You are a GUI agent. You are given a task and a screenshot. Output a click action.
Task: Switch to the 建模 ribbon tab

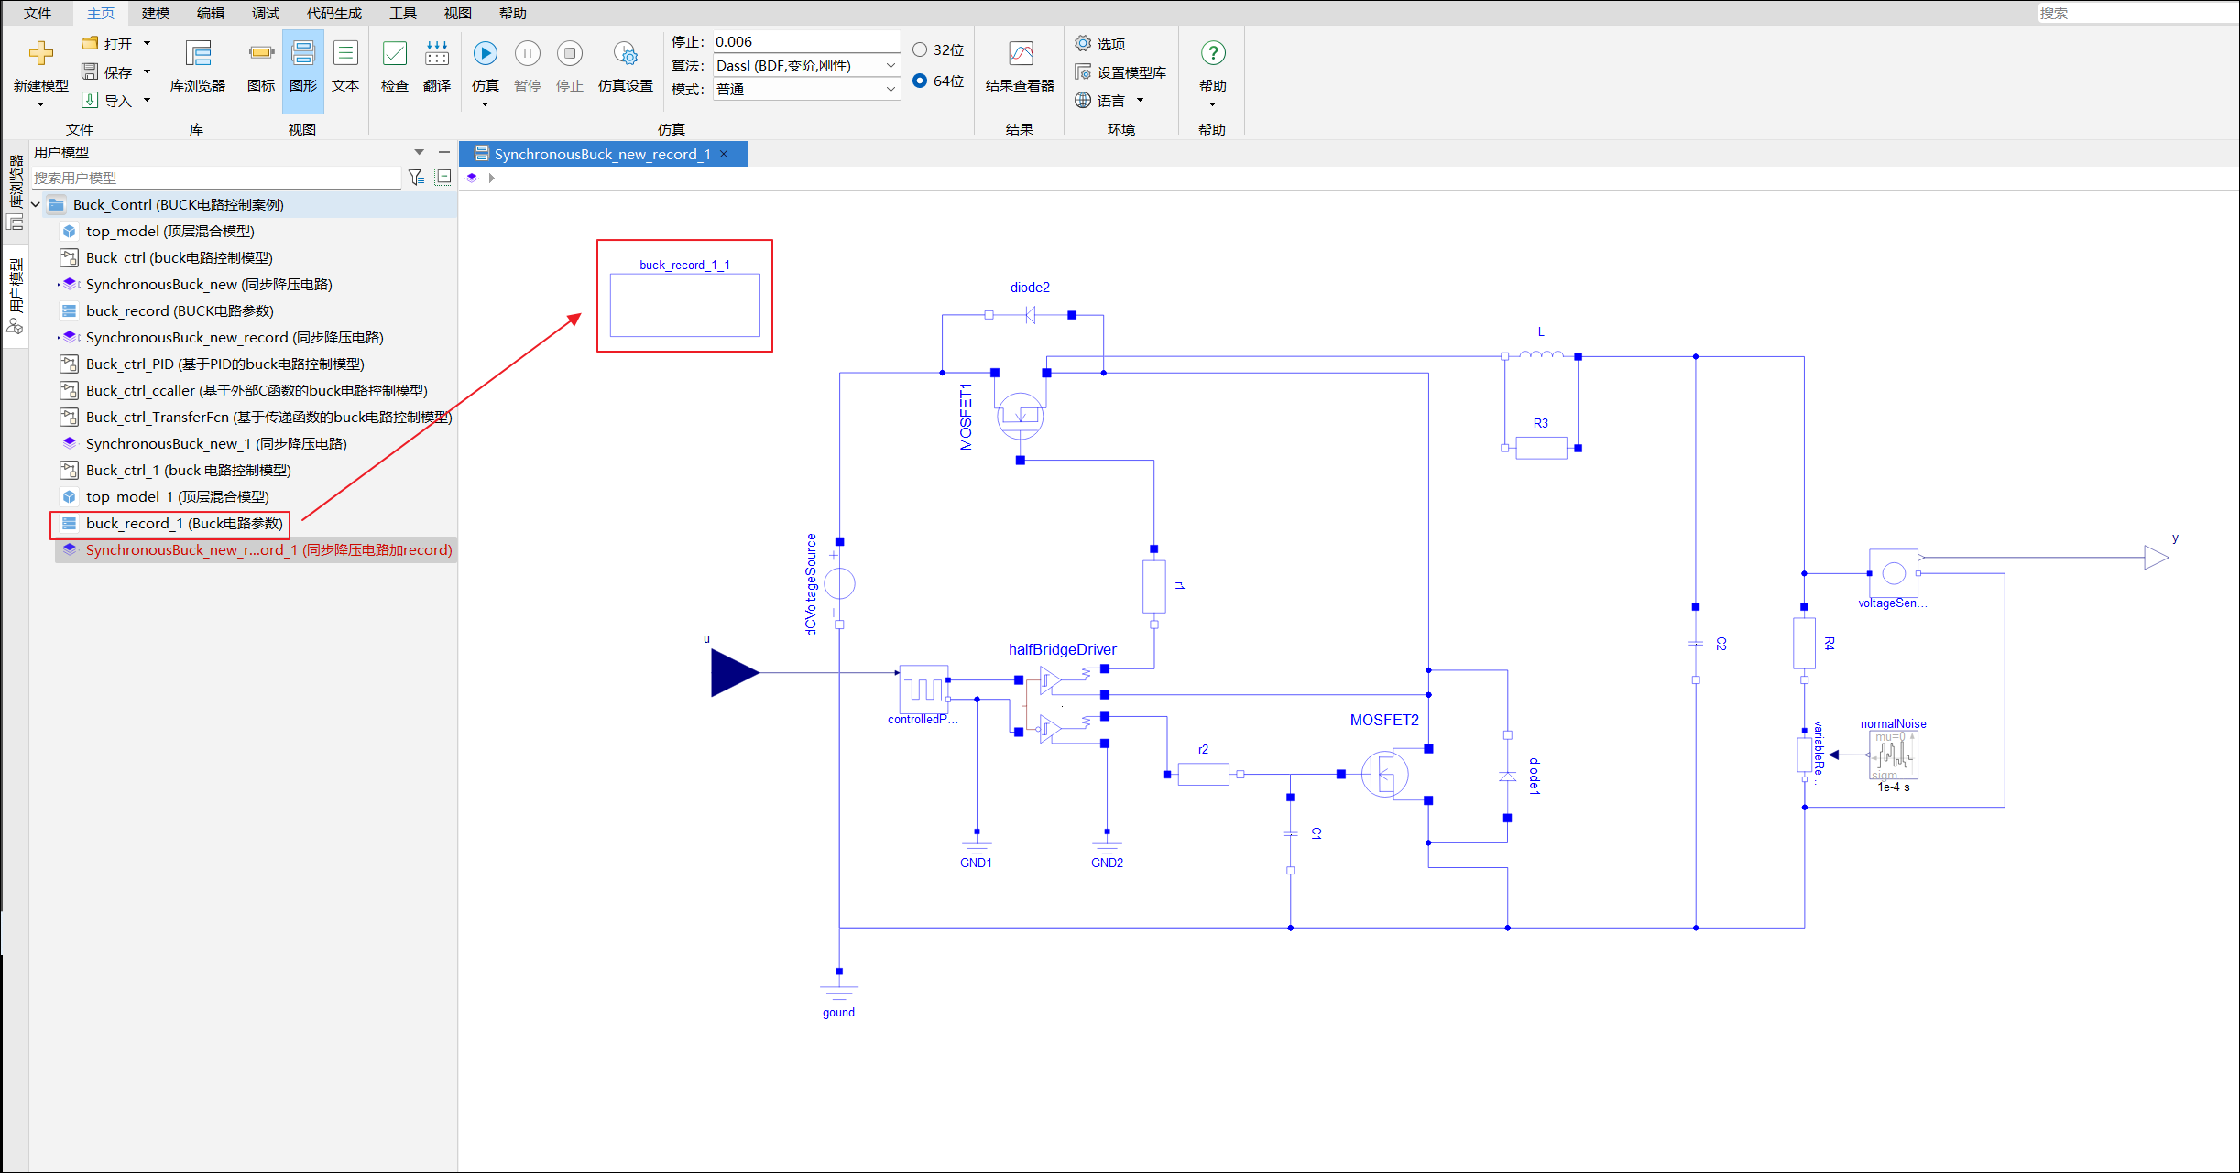[155, 13]
